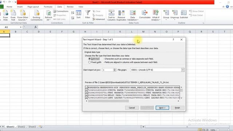This screenshot has height=131, width=233.
Task: Click the Group outline icon
Action: pyautogui.click(x=166, y=15)
